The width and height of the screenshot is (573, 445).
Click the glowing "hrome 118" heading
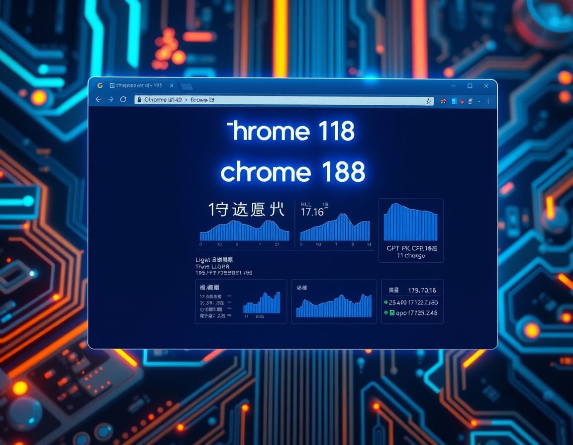pos(291,131)
